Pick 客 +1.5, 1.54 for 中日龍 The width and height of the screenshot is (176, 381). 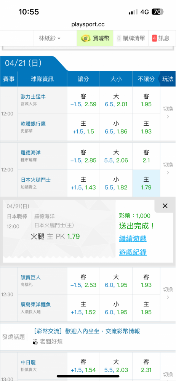[x=83, y=366]
